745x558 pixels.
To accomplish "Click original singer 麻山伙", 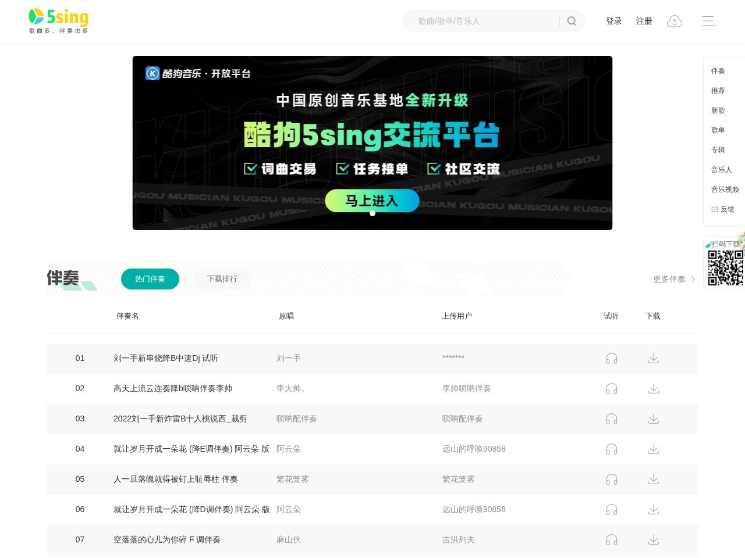I will [289, 539].
